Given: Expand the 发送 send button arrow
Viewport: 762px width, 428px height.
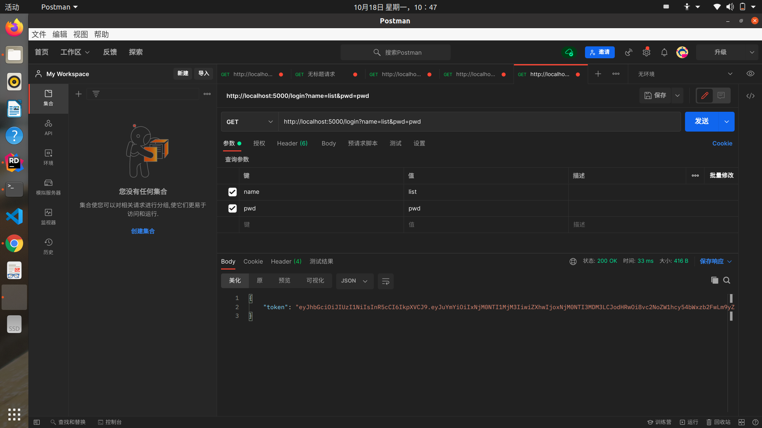Looking at the screenshot, I should click(727, 122).
